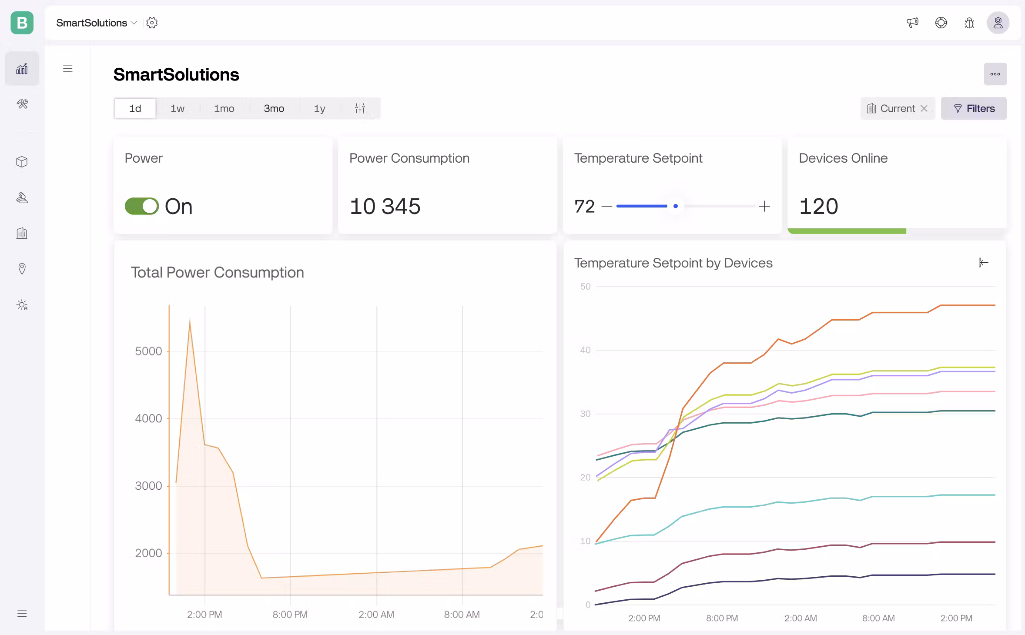Viewport: 1025px width, 635px height.
Task: Select the 1d time range
Action: tap(135, 108)
